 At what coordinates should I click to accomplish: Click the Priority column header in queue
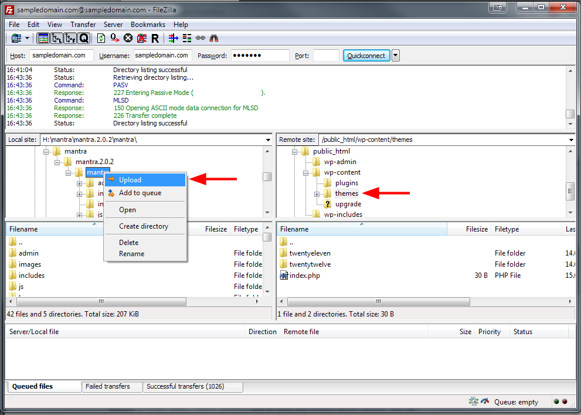[x=492, y=332]
